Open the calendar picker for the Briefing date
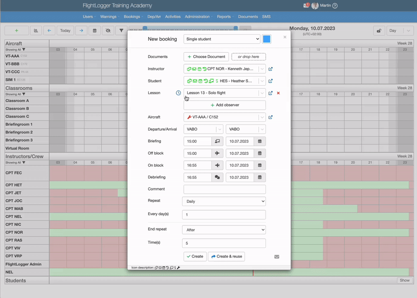417x298 pixels. pos(259,141)
